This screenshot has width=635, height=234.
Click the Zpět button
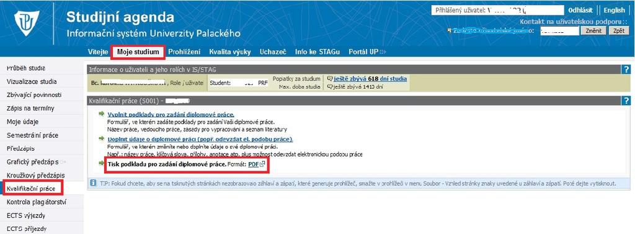pyautogui.click(x=619, y=31)
